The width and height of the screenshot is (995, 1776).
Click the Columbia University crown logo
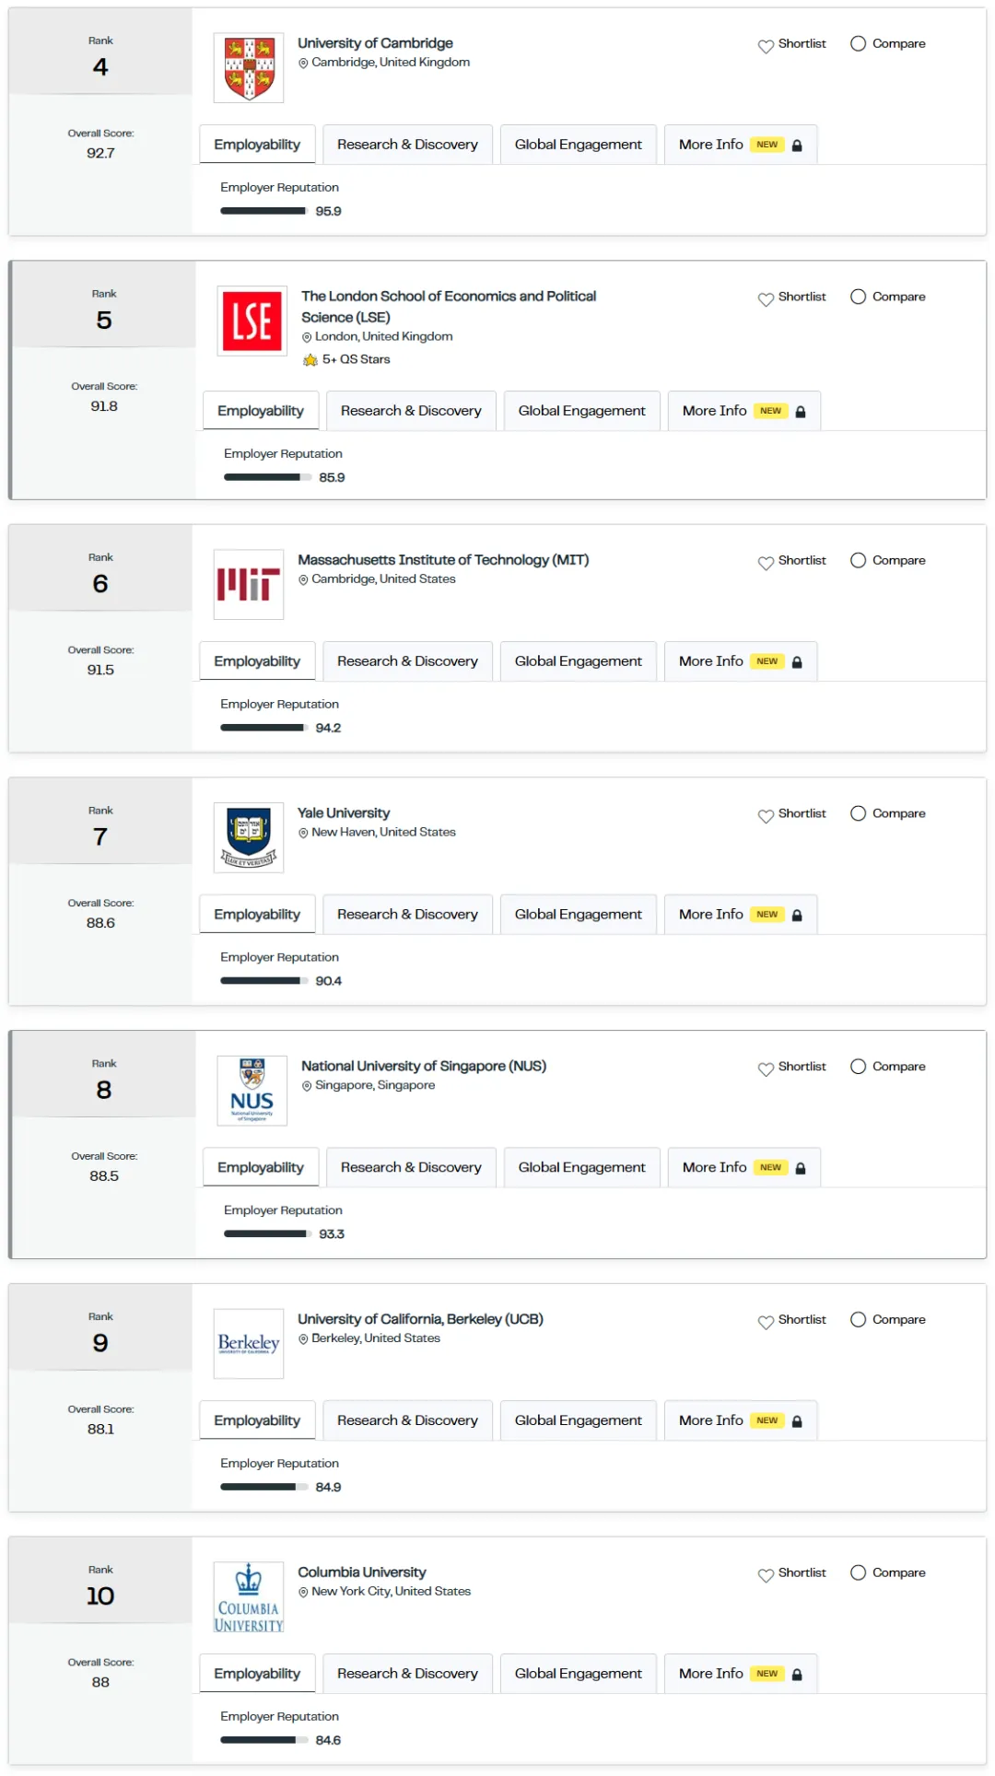pos(249,1597)
